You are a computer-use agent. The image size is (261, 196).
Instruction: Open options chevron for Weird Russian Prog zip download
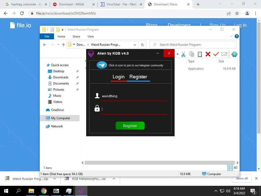(x=55, y=179)
